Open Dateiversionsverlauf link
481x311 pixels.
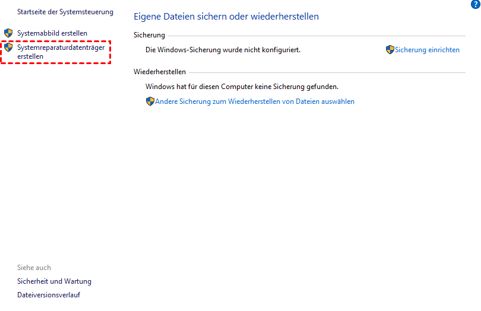click(49, 295)
